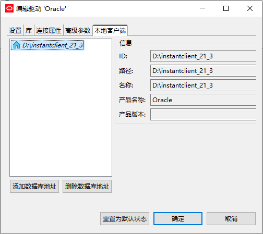Select the D:\instantclient_21_3 client entry
This screenshot has height=234, width=263.
pyautogui.click(x=47, y=45)
